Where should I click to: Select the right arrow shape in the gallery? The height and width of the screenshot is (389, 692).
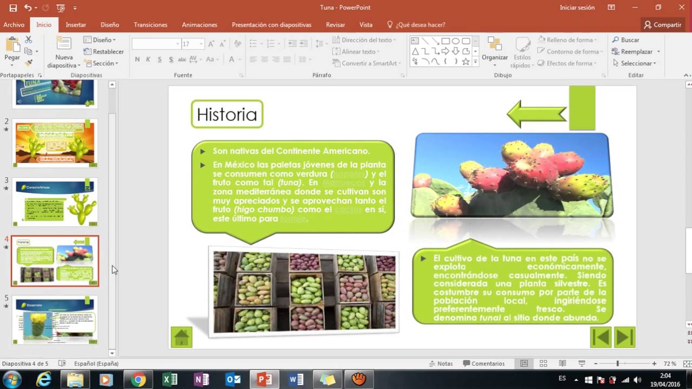click(x=445, y=51)
